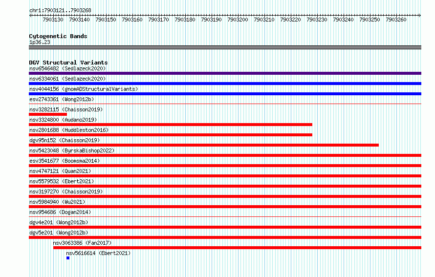Click ruler position 7903170
The height and width of the screenshot is (277, 435).
tap(158, 20)
